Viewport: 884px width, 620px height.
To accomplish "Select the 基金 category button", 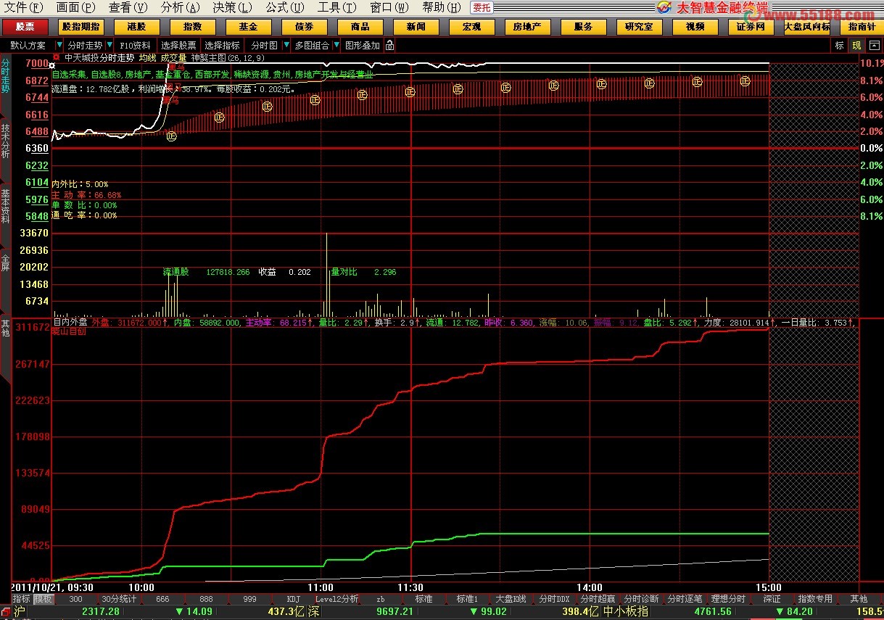I will coord(248,27).
